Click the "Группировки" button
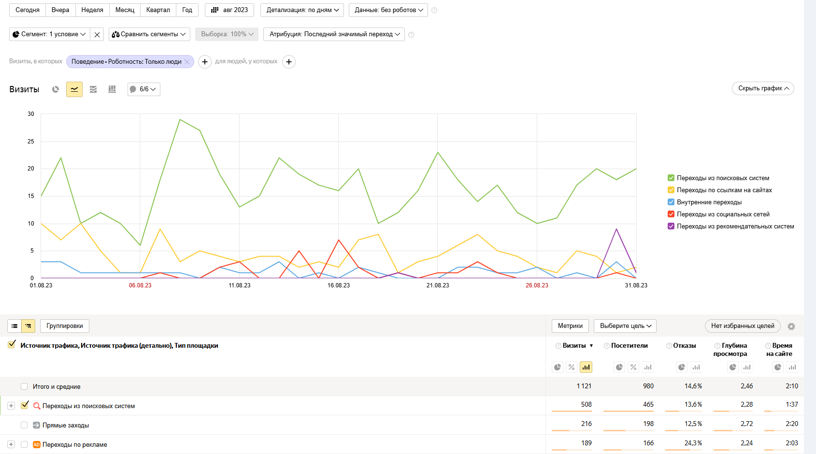 (65, 326)
